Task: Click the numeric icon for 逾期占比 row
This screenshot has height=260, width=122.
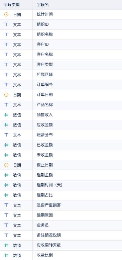Action: (6, 195)
